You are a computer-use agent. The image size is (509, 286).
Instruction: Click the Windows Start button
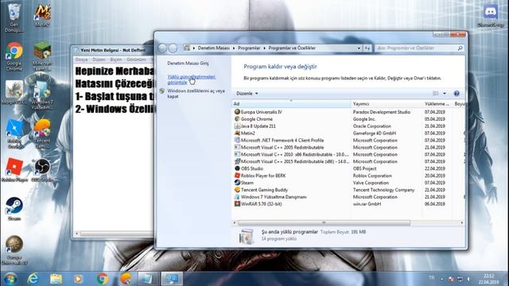tap(10, 279)
